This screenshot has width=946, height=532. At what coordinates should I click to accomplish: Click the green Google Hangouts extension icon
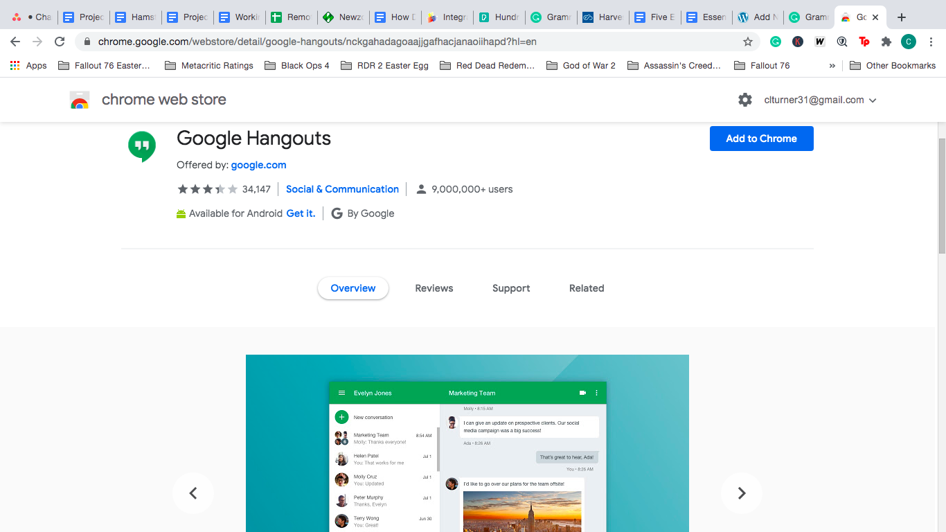coord(142,146)
